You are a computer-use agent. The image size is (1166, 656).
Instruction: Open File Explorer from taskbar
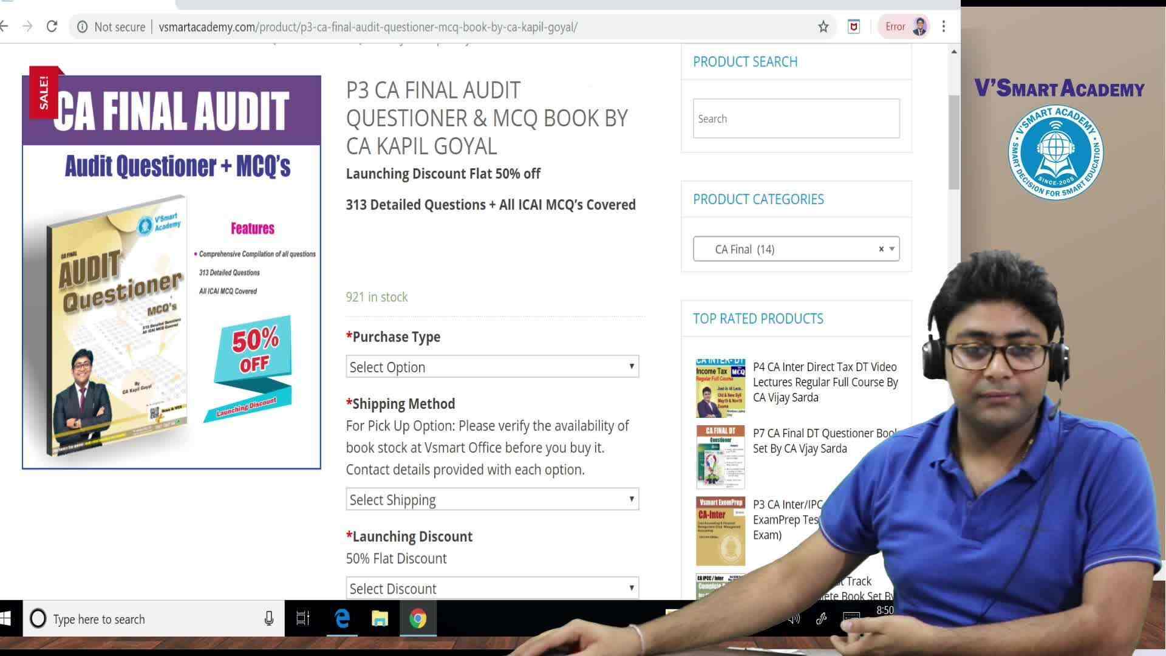[380, 618]
